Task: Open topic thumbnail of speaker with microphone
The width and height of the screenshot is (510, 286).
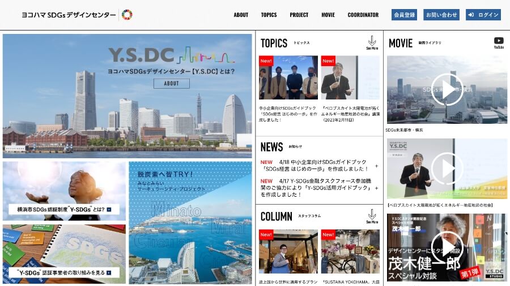Action: [x=350, y=77]
